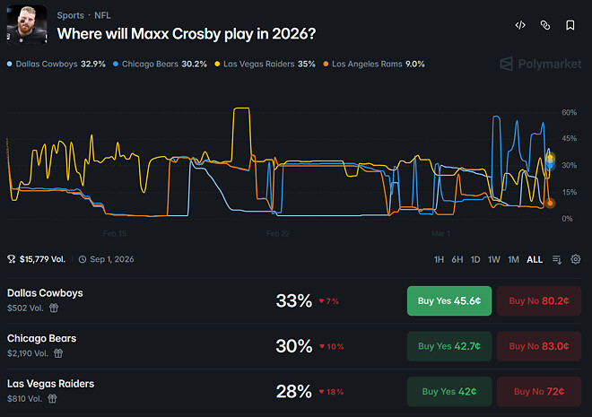Buy Yes on Las Vegas Raiders

[449, 391]
